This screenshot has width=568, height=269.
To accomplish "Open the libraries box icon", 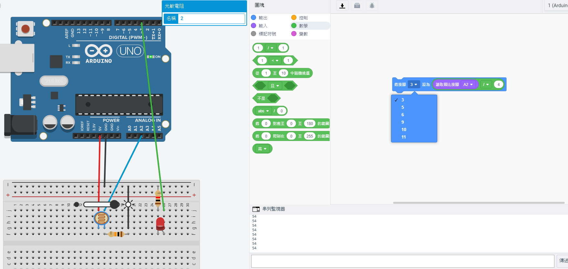I will (357, 6).
